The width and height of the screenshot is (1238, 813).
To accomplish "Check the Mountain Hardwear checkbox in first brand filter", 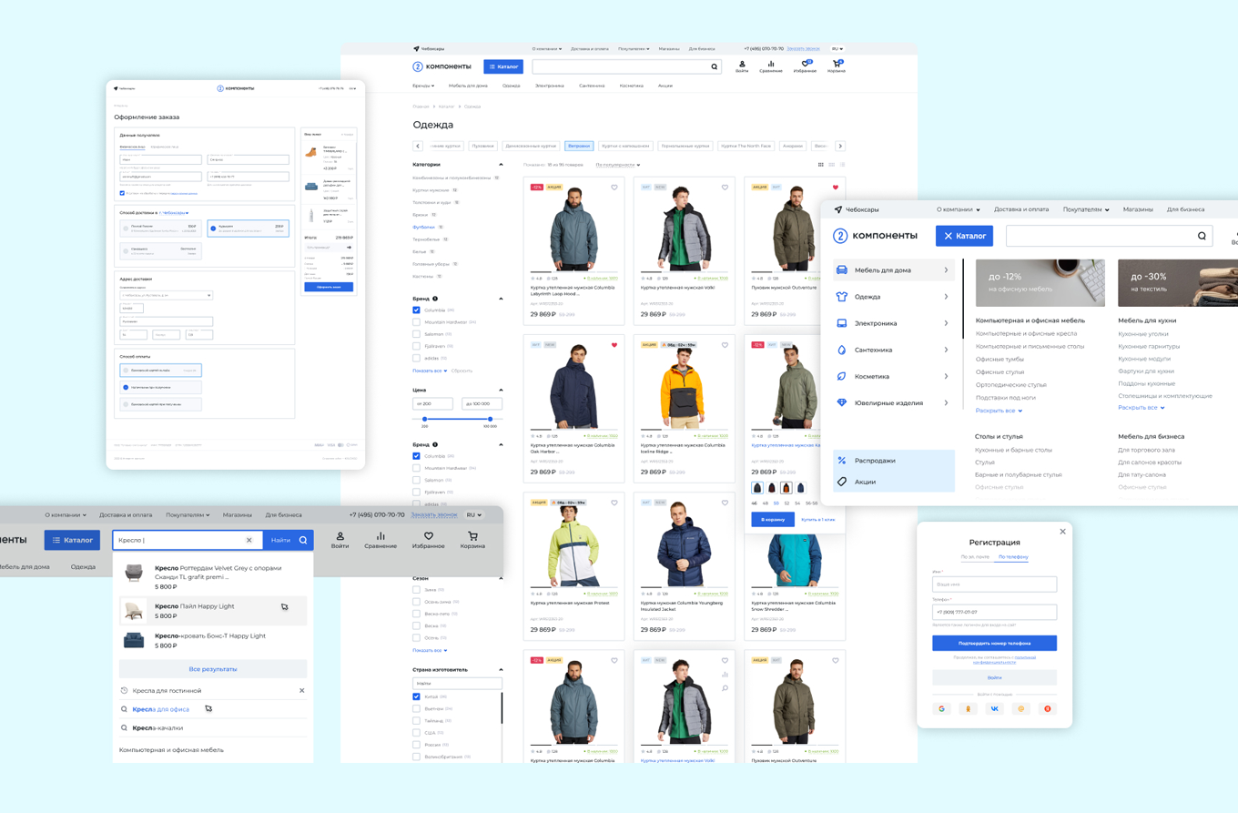I will (417, 322).
